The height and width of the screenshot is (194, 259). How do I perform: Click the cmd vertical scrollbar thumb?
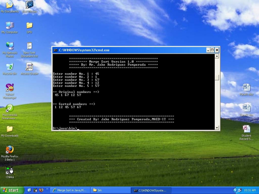point(217,78)
